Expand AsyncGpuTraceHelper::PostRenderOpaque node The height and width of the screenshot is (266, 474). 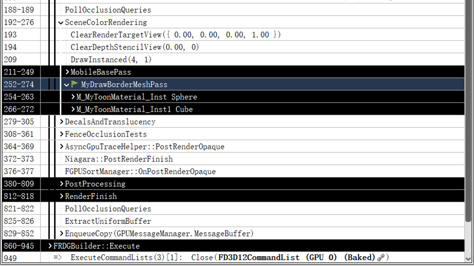coord(61,147)
